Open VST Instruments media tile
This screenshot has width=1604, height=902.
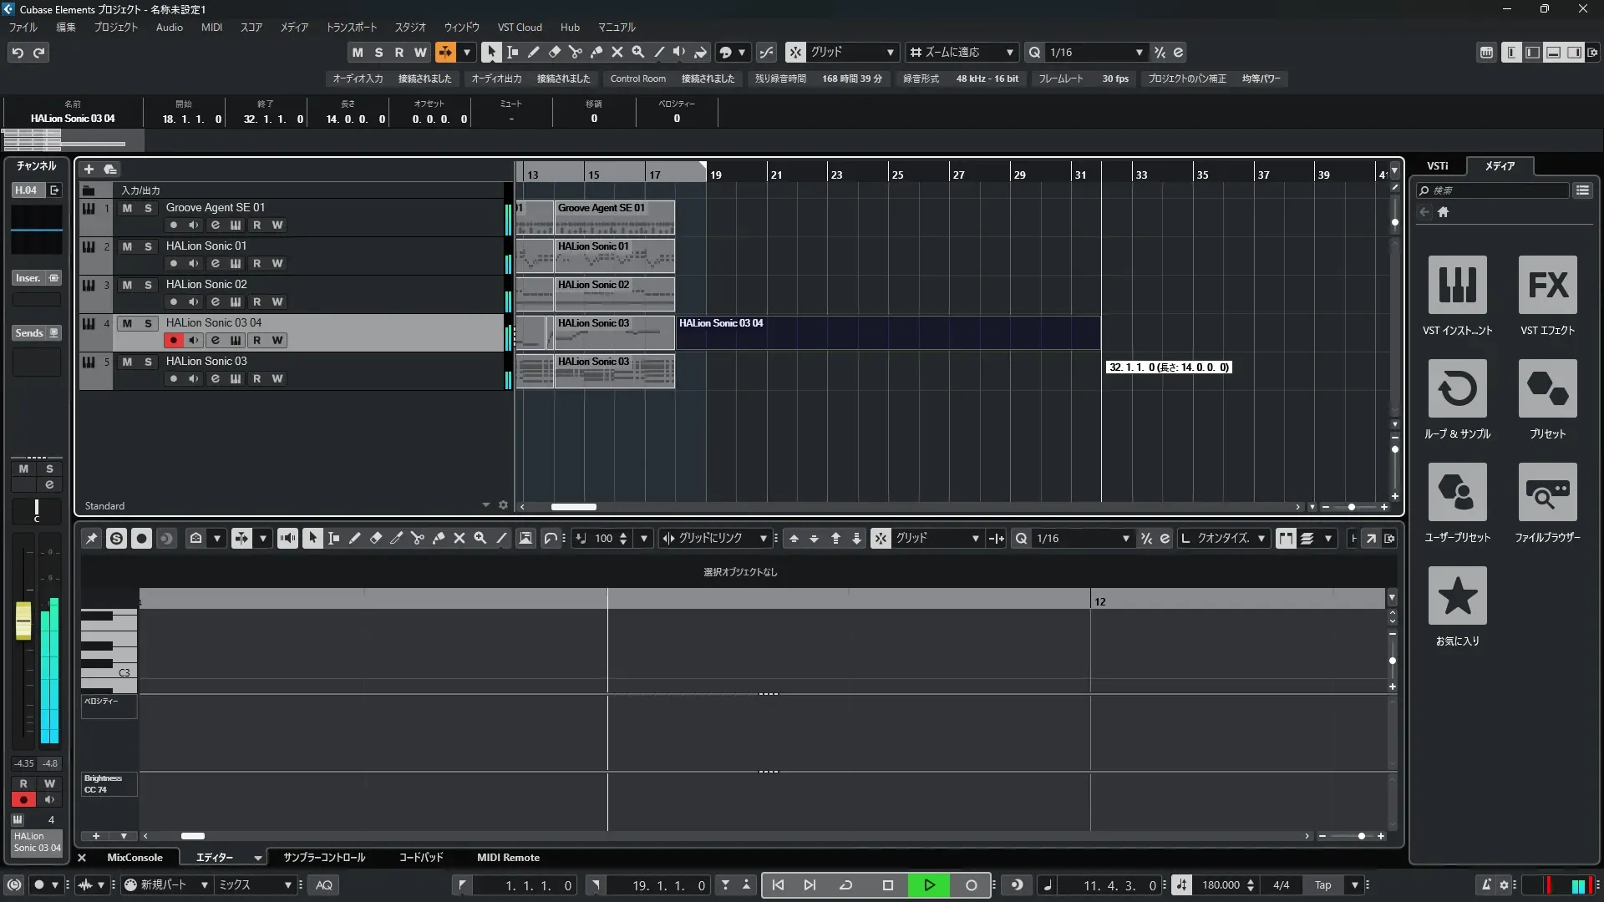1457,286
